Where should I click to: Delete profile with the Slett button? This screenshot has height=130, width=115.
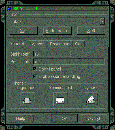tap(91, 31)
